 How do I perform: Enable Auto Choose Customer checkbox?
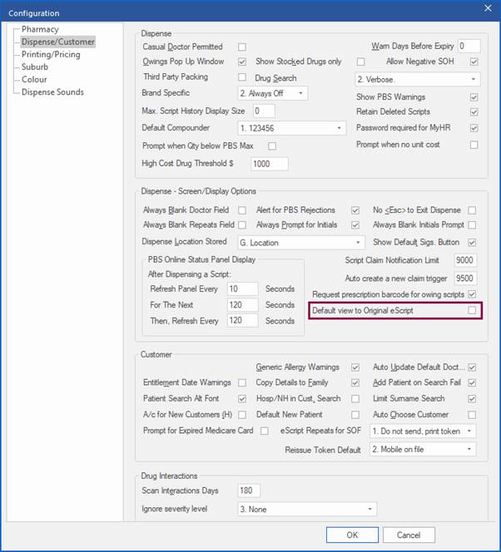(472, 415)
